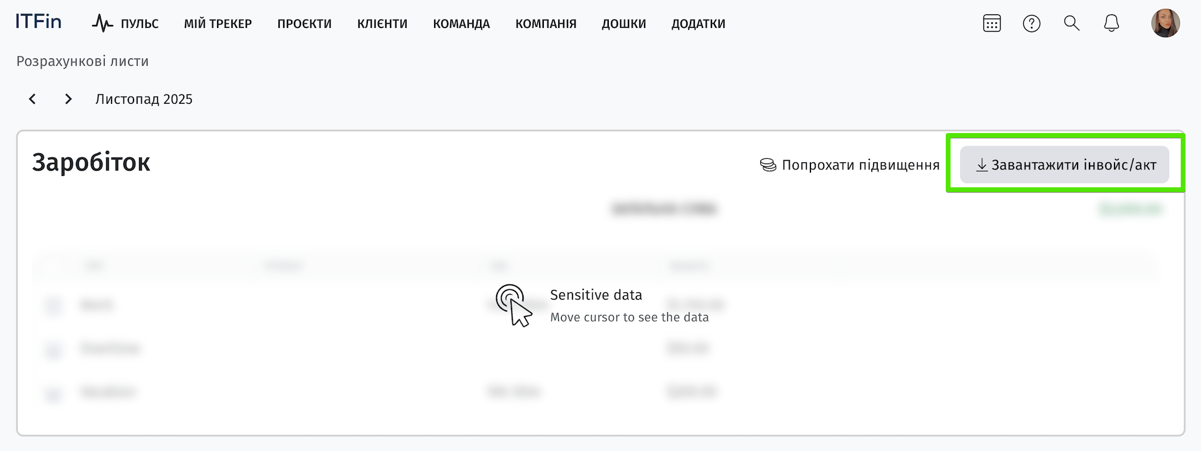Click the Розрахункові листи breadcrumb
This screenshot has width=1201, height=451.
[82, 61]
